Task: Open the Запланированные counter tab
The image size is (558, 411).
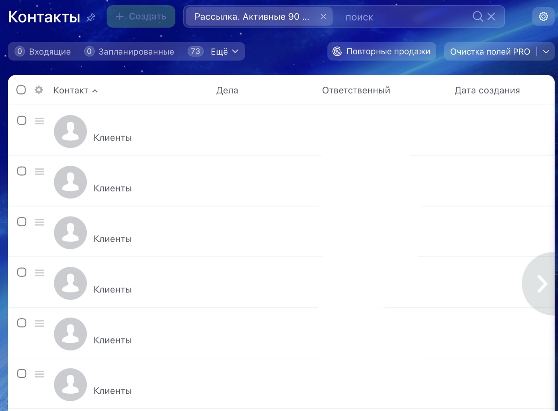Action: (129, 52)
